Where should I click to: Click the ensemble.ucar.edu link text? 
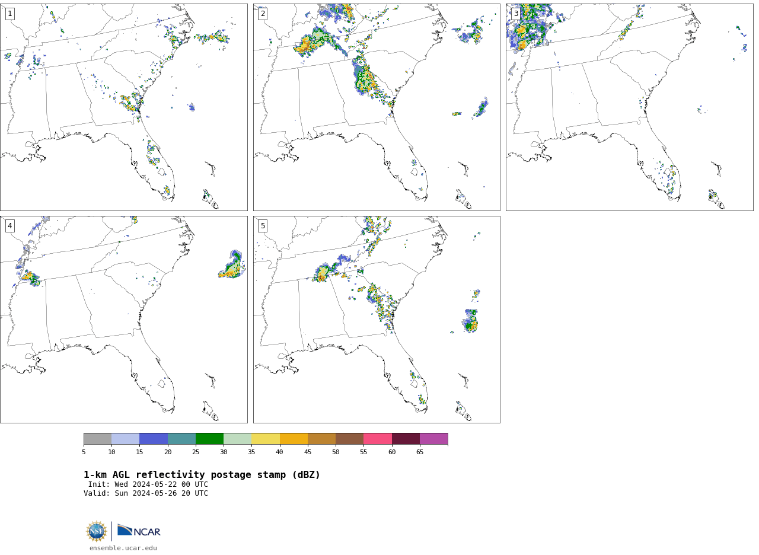pos(123,548)
